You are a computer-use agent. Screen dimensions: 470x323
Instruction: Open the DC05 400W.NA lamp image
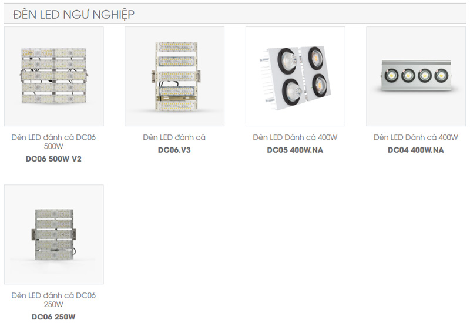point(296,76)
